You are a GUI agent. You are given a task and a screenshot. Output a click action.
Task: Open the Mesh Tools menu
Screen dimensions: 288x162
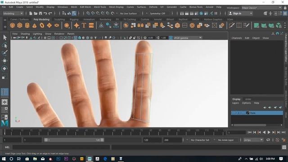(x=100, y=7)
